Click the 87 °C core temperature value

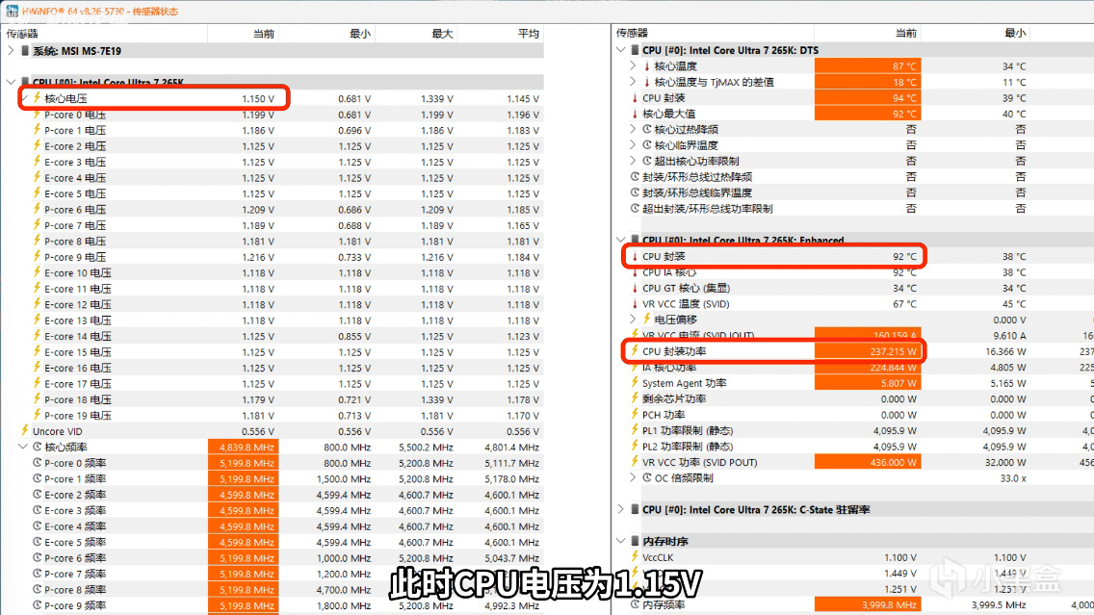[x=868, y=66]
